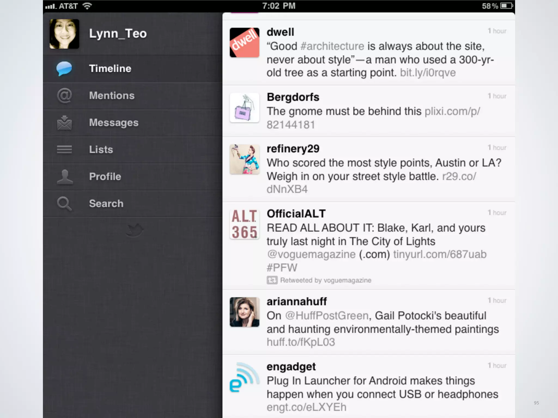
Task: Tap the battery indicator in status bar
Action: point(507,6)
